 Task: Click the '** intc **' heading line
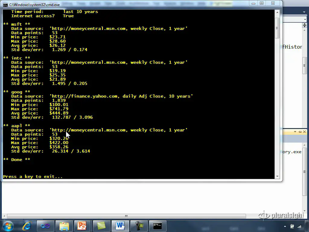(17, 58)
